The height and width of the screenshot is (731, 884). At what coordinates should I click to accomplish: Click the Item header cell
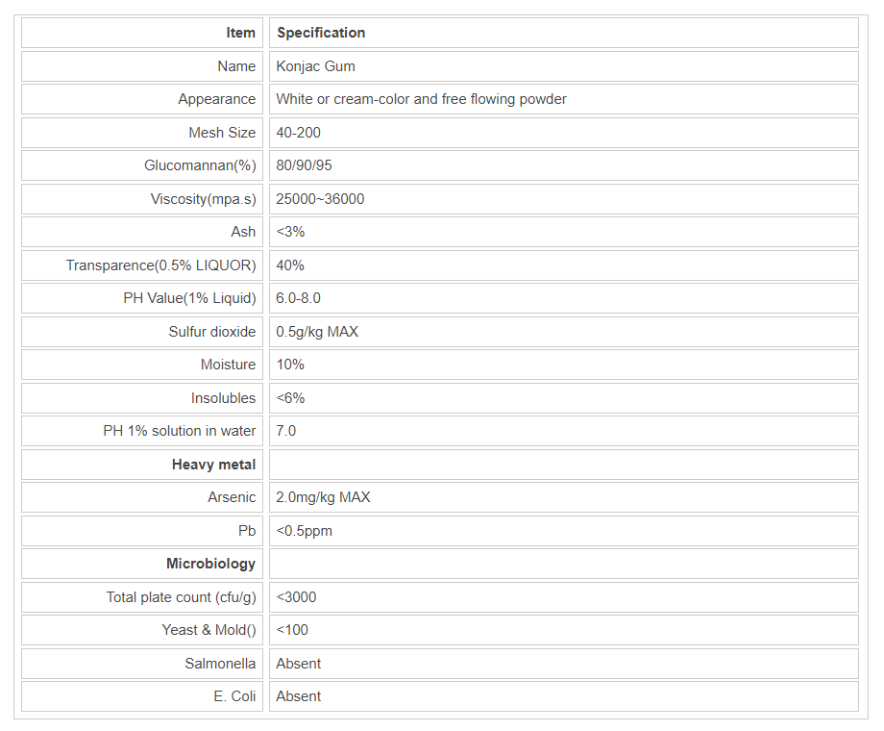coord(240,33)
